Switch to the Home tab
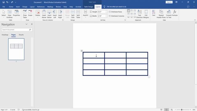 point(11,7)
